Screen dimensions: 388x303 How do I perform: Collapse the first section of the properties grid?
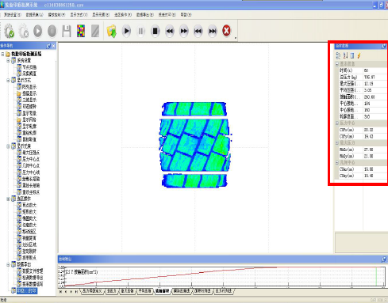click(337, 64)
